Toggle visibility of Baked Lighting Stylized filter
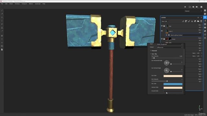The image size is (207, 116). pyautogui.click(x=167, y=35)
